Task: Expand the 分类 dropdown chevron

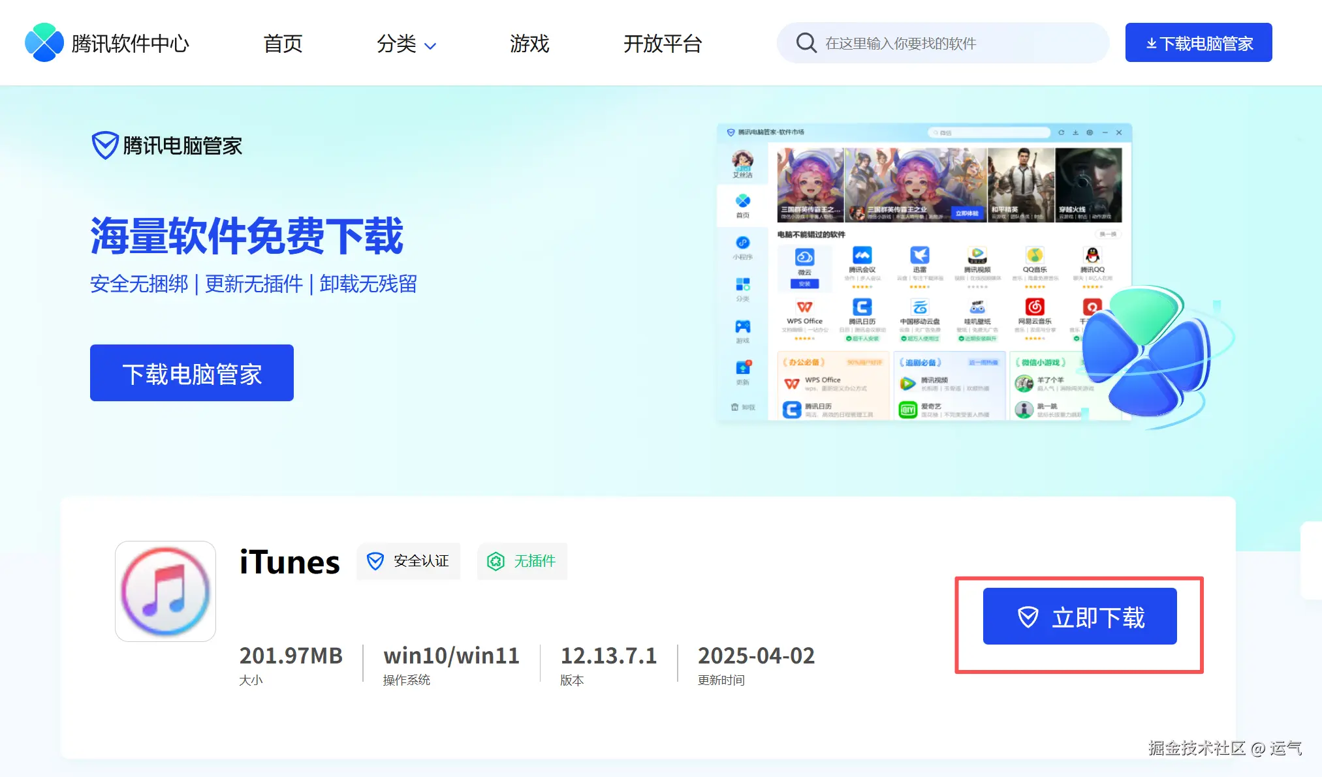Action: [430, 46]
